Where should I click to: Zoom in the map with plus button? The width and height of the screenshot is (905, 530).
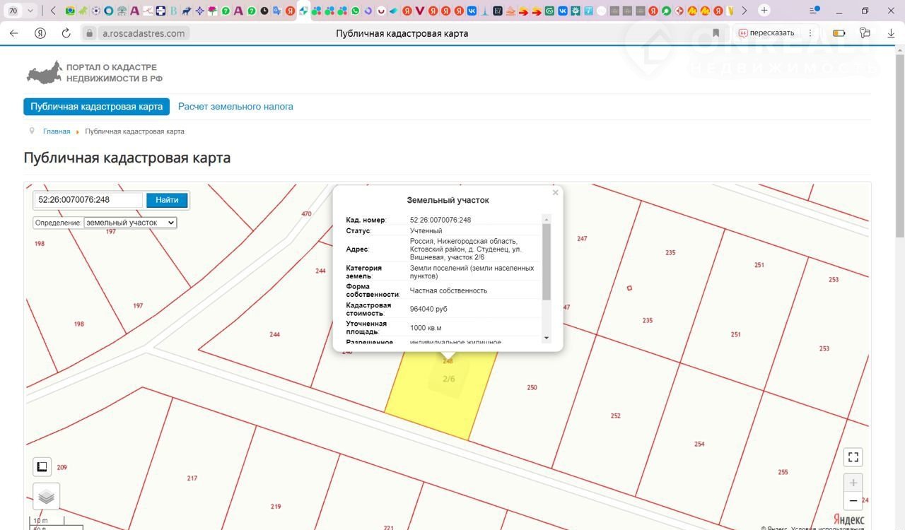853,483
